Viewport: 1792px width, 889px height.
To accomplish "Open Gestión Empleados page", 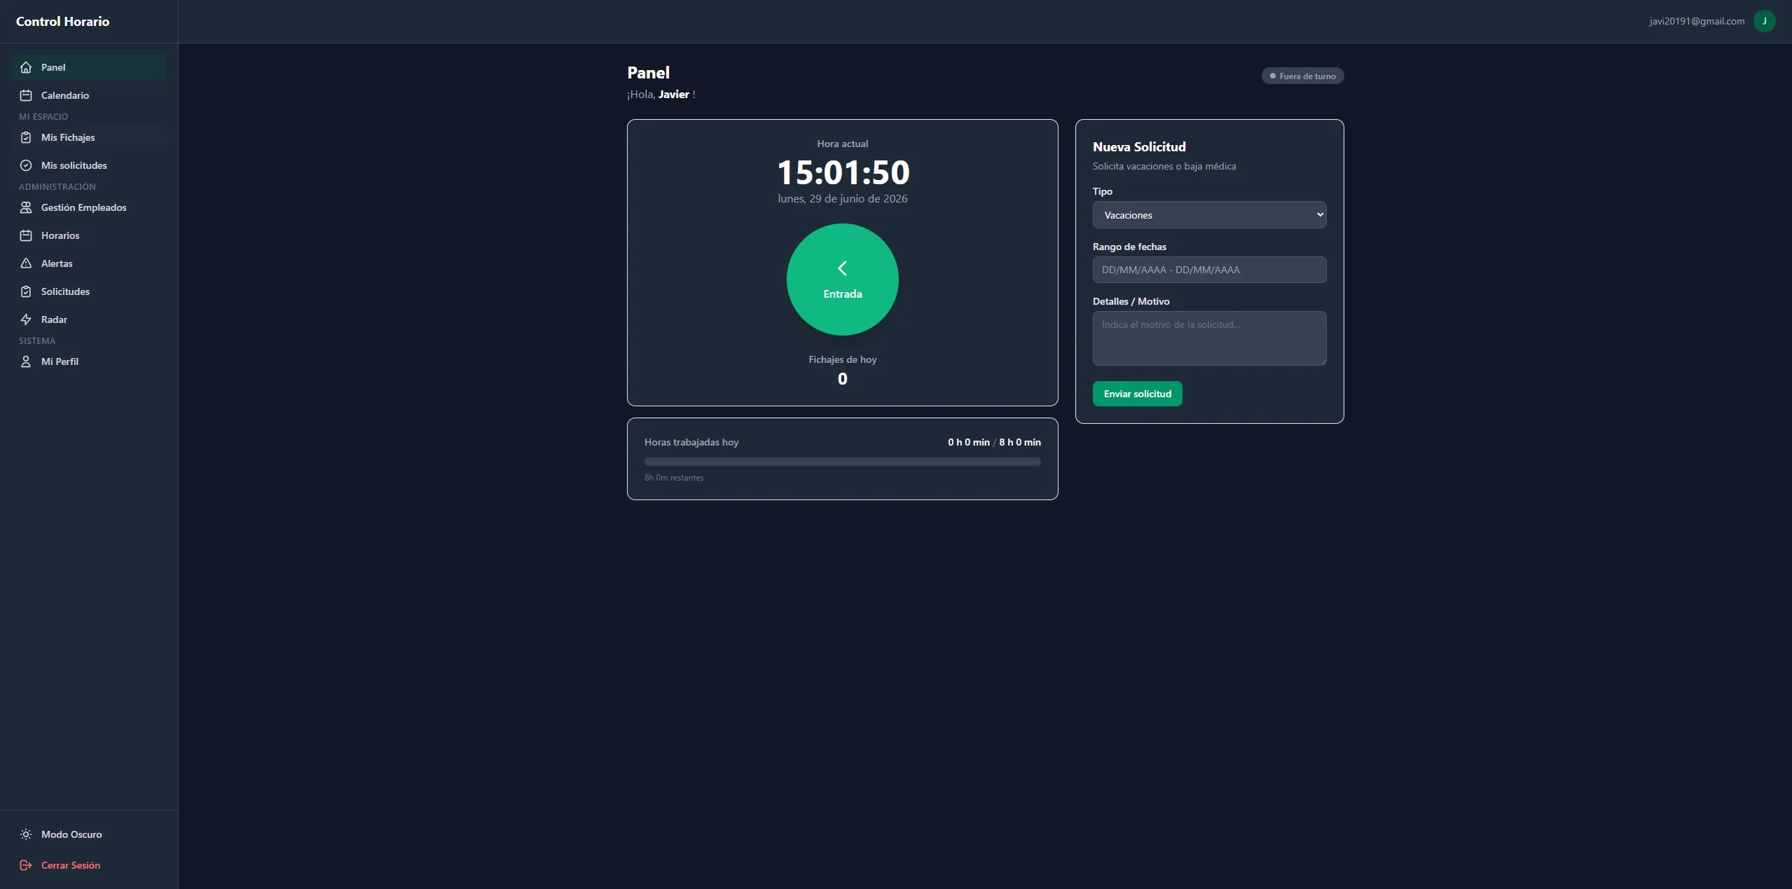I will 89,207.
